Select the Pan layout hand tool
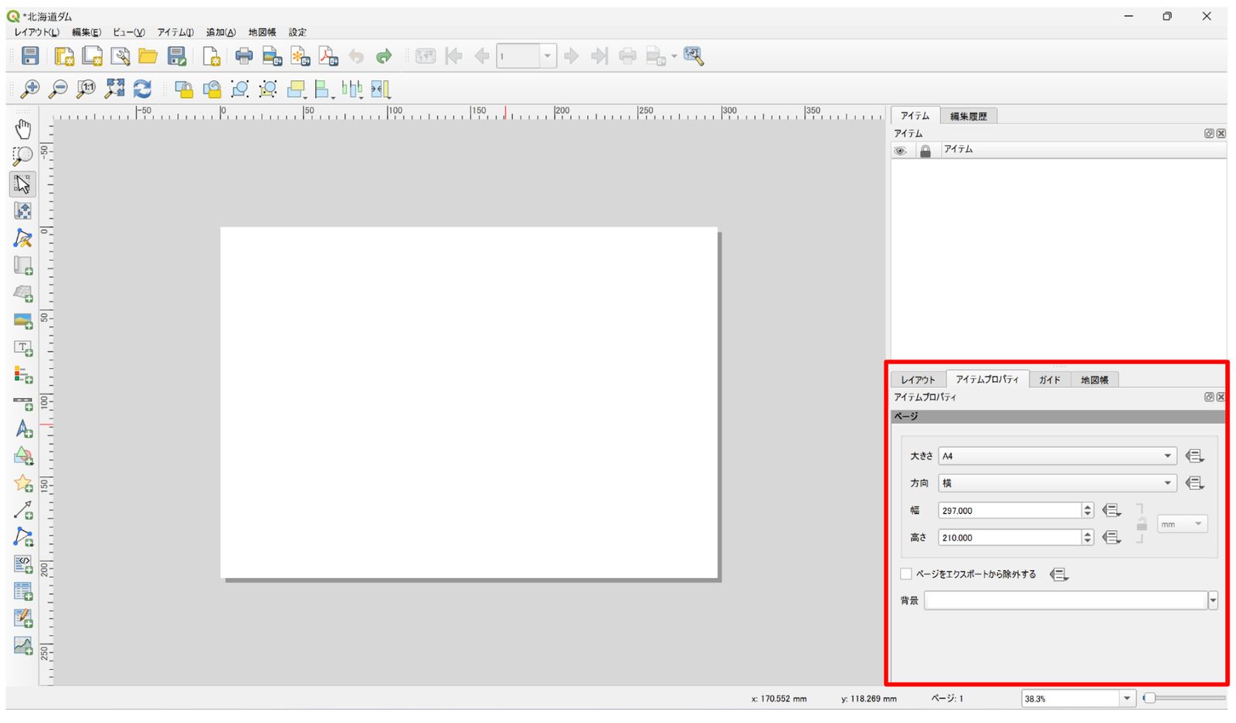Viewport: 1236px width, 723px height. click(23, 129)
